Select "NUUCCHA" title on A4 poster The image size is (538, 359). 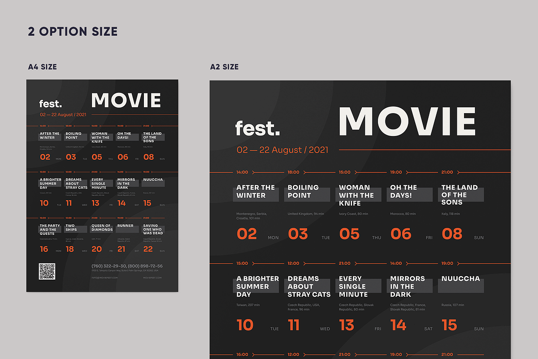click(153, 180)
